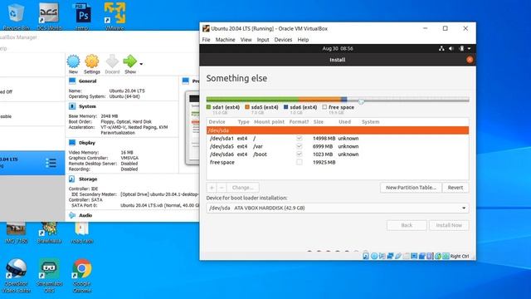Select the free space 19925 MB row

(x=338, y=162)
